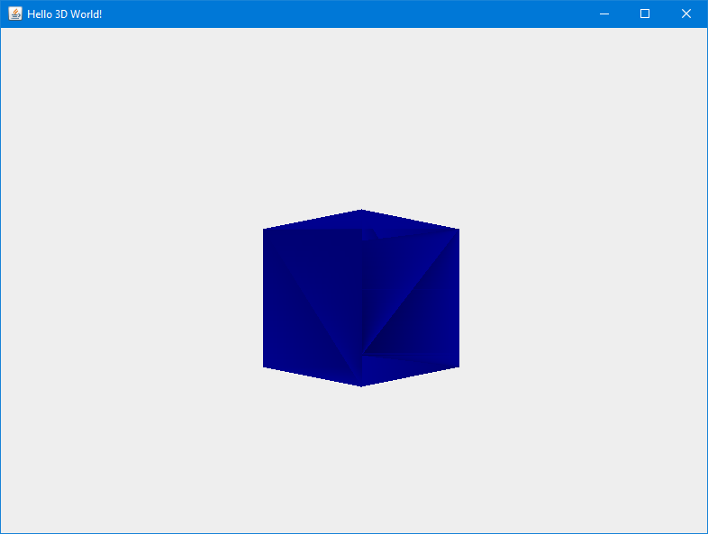
Task: Click the Java icon in title bar
Action: coord(15,14)
